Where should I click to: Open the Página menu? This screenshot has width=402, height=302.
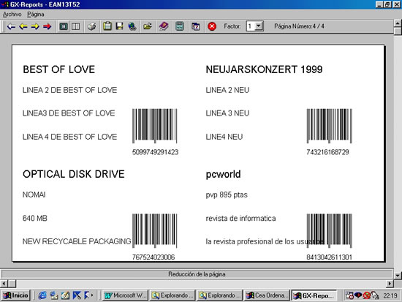[36, 15]
